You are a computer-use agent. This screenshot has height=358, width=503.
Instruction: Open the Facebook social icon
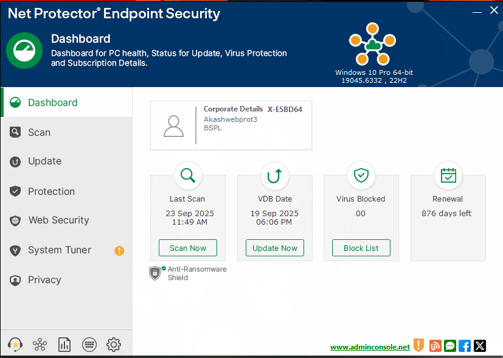(465, 346)
